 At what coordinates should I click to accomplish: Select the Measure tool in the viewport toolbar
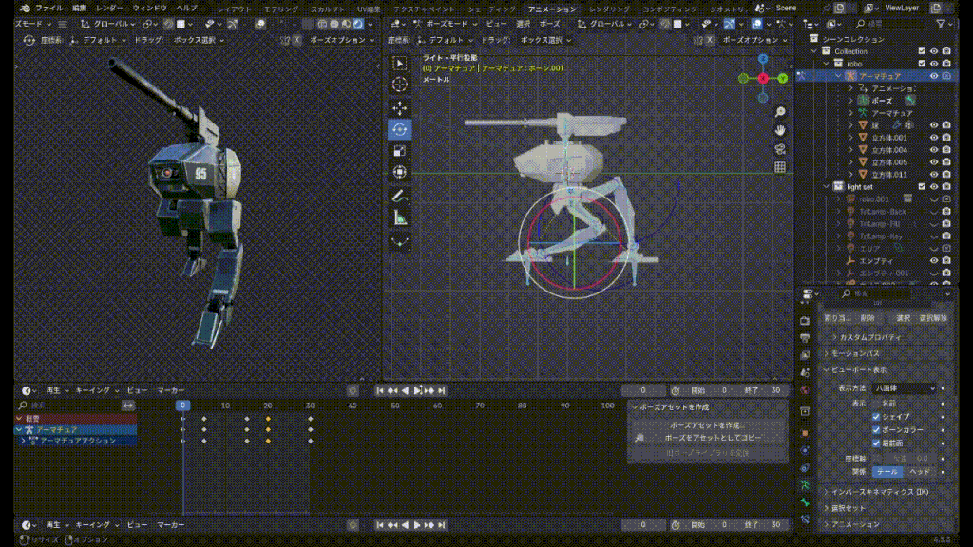click(400, 217)
